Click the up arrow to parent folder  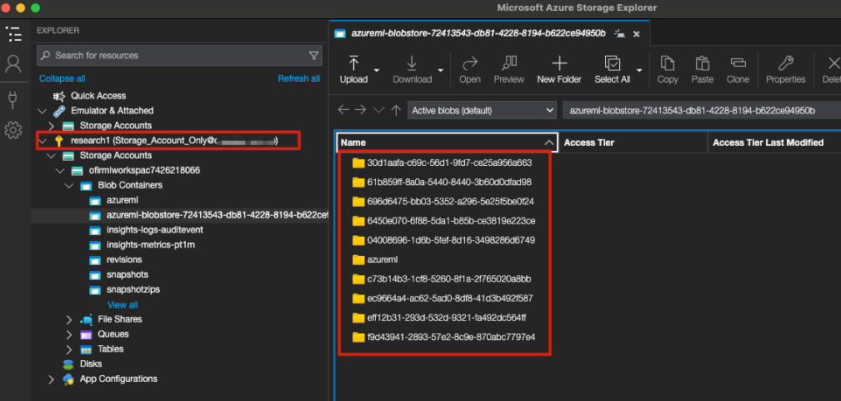[397, 110]
